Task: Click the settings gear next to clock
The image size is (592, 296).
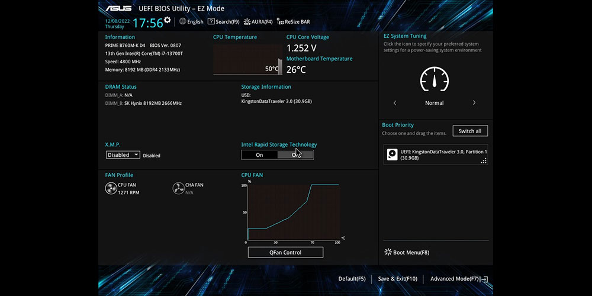Action: (x=168, y=20)
